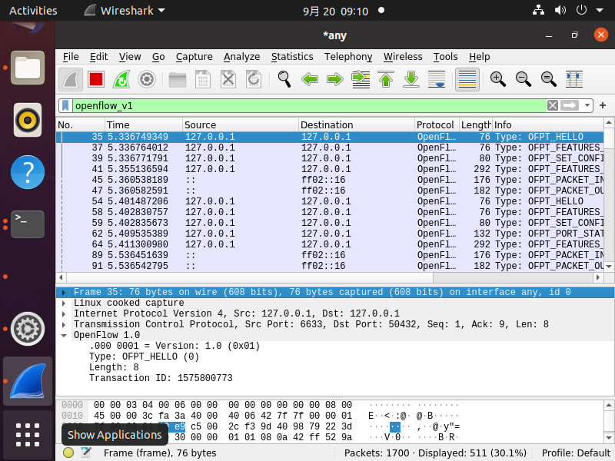Clear the display filter
This screenshot has height=461, width=615.
553,105
